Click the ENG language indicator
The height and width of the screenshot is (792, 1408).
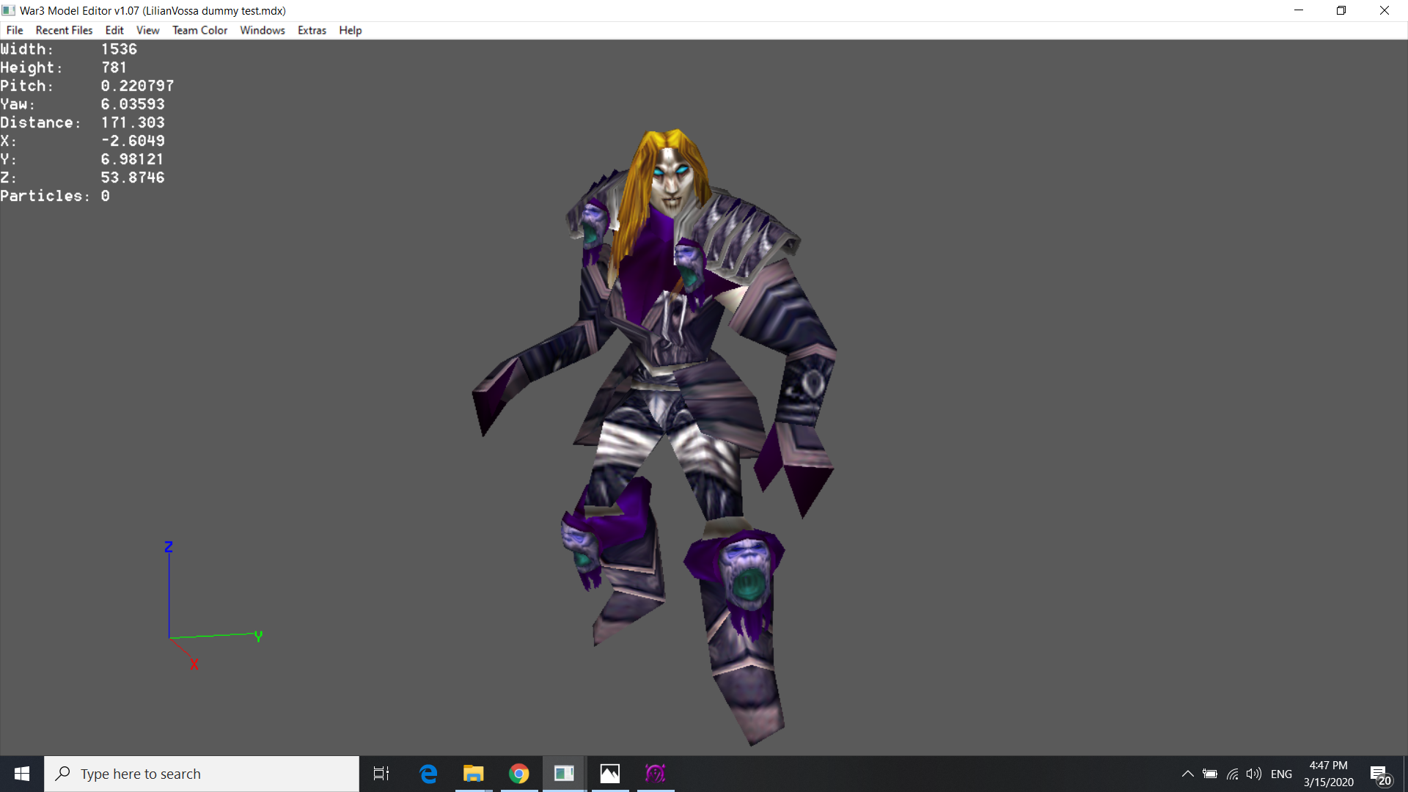[1281, 774]
